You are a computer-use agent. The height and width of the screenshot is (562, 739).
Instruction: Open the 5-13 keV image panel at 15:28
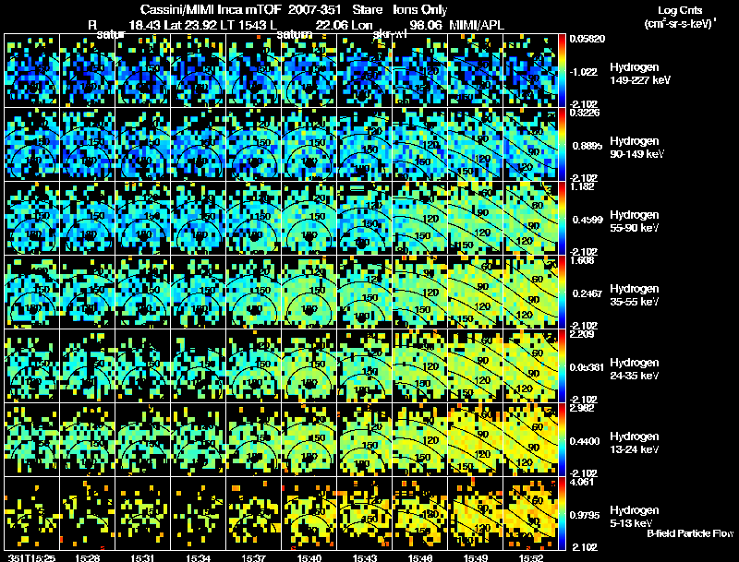[x=87, y=513]
